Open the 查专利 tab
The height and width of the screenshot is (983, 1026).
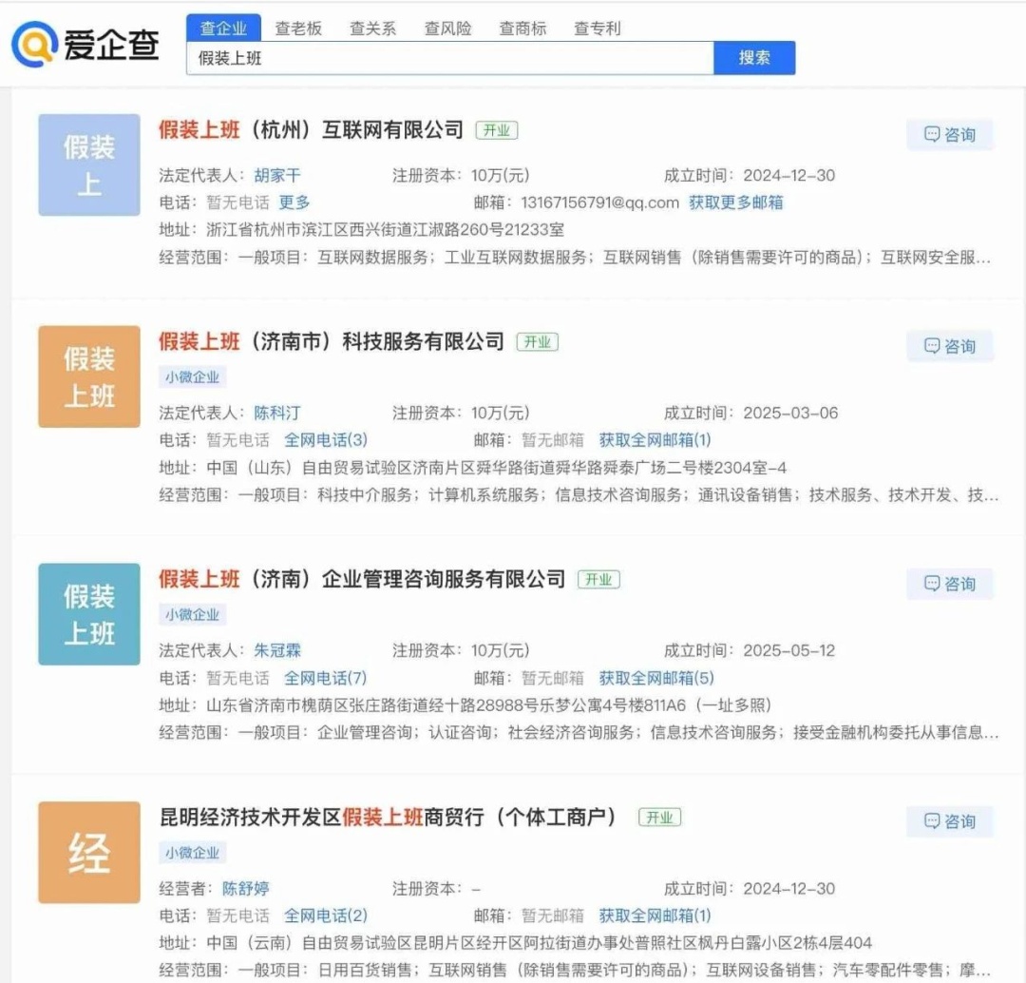[x=597, y=29]
